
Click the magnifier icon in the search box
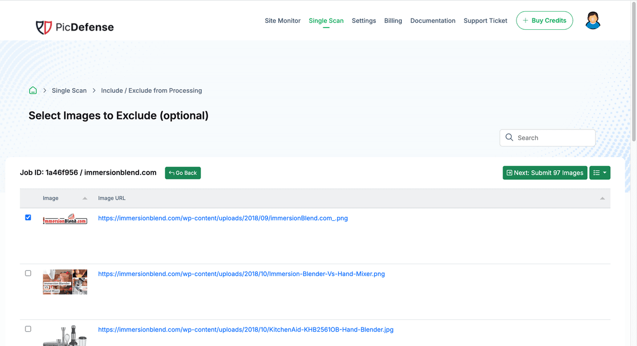point(509,137)
